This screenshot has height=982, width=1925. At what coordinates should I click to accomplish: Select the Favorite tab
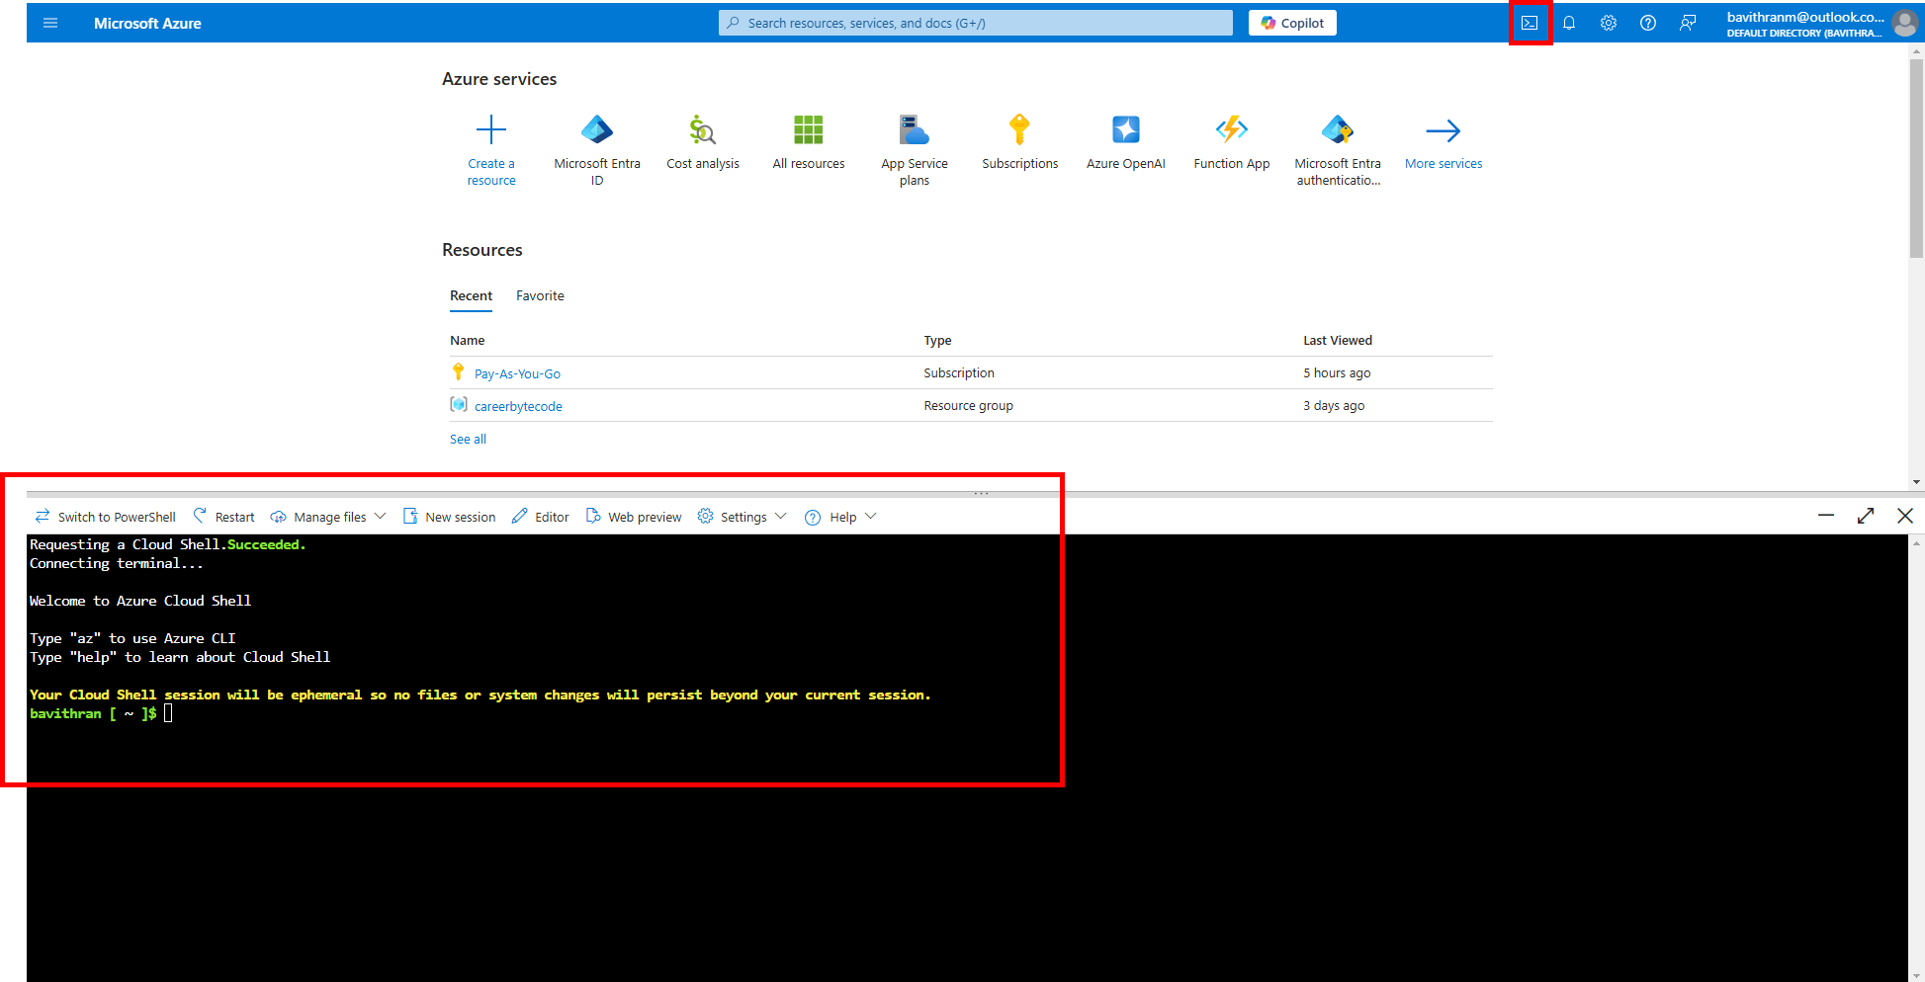540,295
